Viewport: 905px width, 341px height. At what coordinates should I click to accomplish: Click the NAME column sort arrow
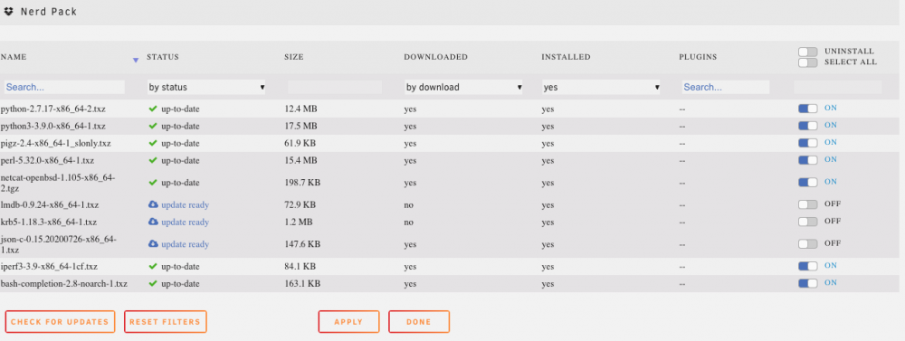click(136, 60)
